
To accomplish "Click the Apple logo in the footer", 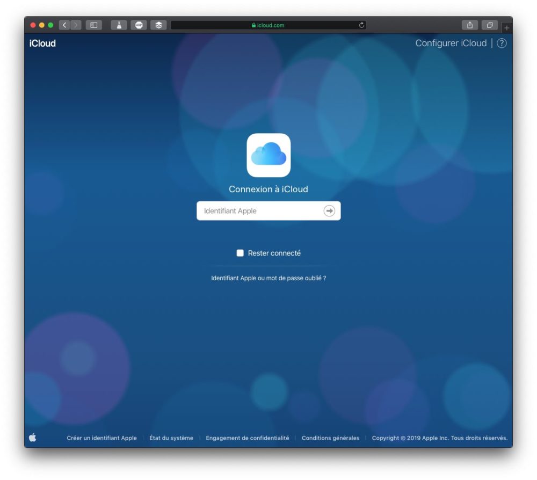I will pos(33,438).
